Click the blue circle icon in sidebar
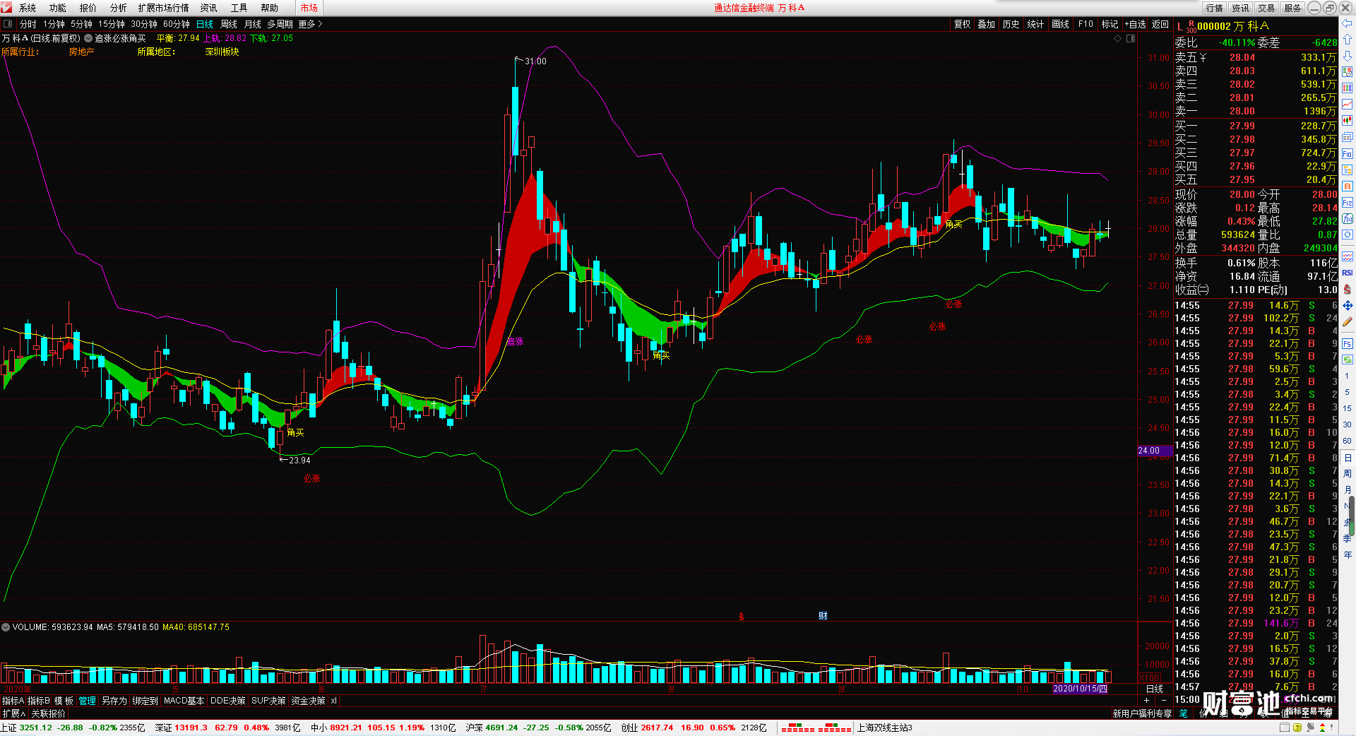The width and height of the screenshot is (1356, 736). tap(1348, 235)
